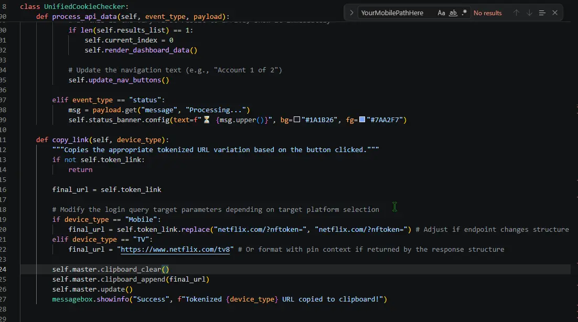Click 'final_url = self.token_link' assignment line
Image resolution: width=578 pixels, height=322 pixels.
[106, 190]
